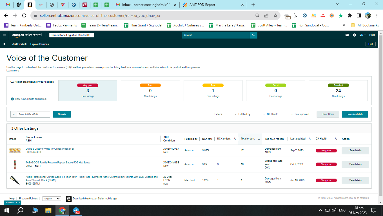Screen dimensions: 383x216
Task: Click the info icon beside How is CX Health calculated
Action: pos(12,99)
